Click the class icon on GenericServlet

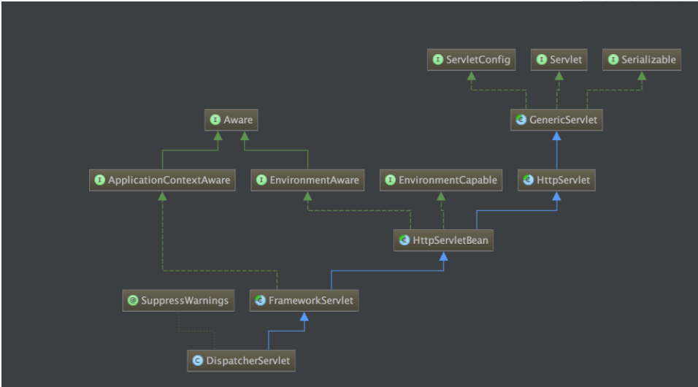point(521,120)
